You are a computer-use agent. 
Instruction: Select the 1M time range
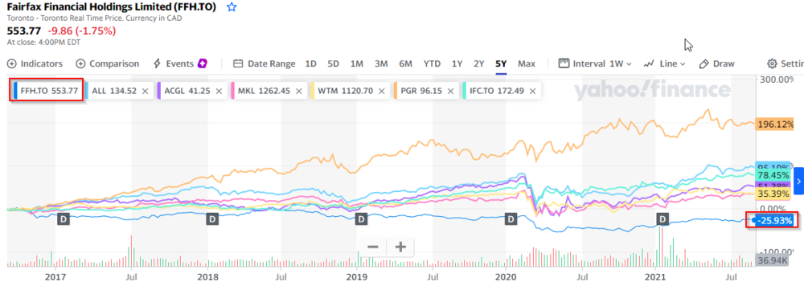(357, 64)
